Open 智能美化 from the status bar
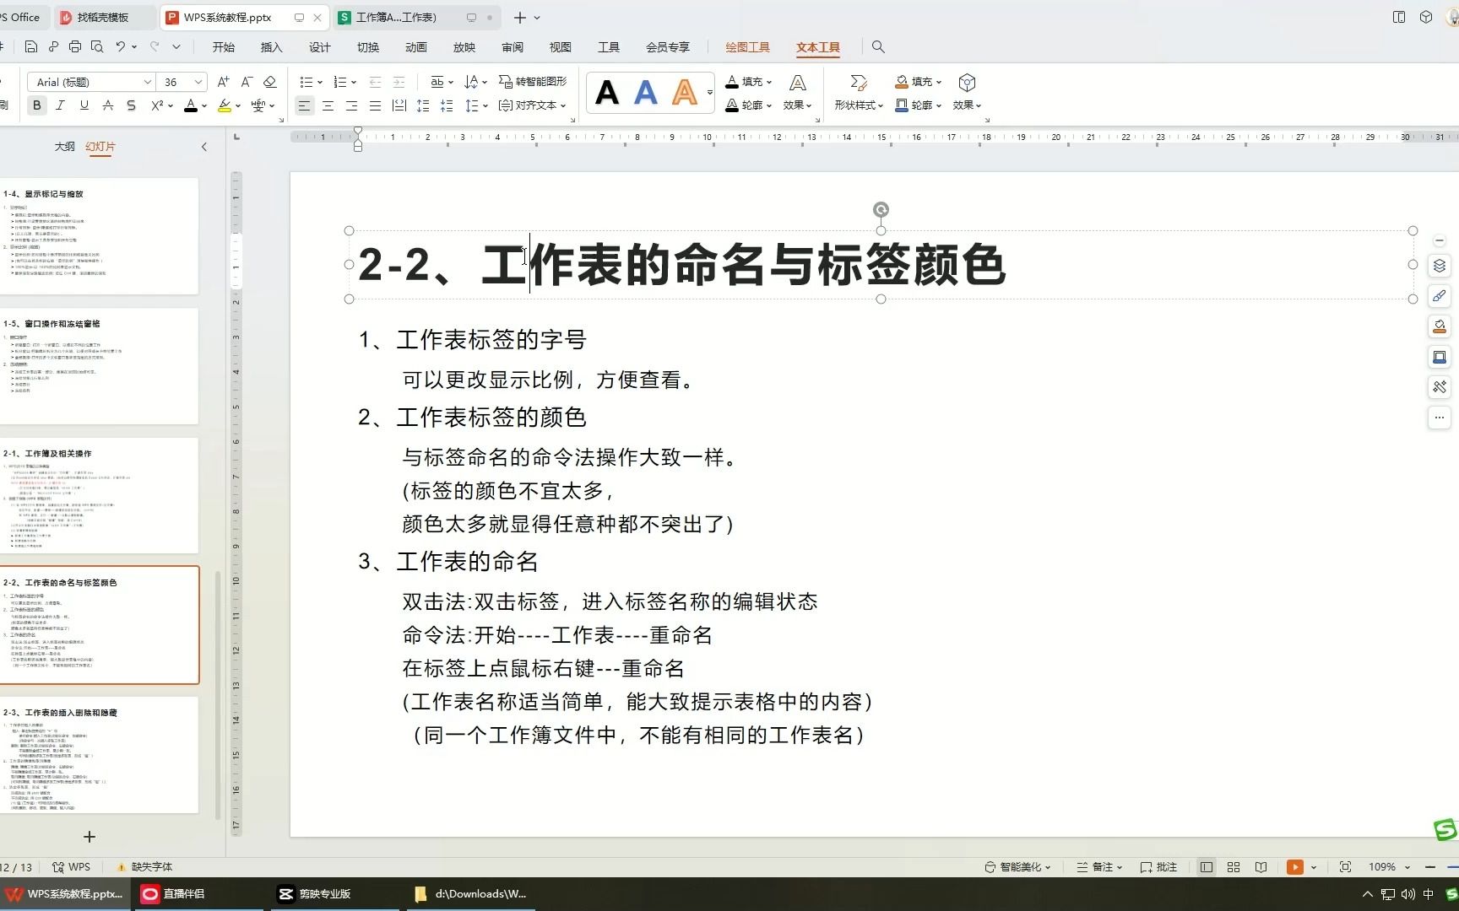 point(1017,866)
